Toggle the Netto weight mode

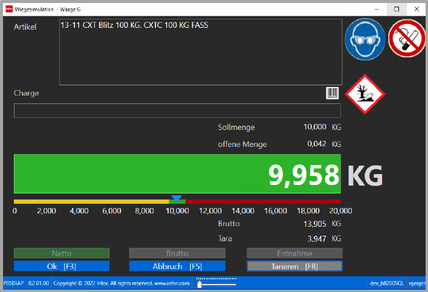pos(62,253)
